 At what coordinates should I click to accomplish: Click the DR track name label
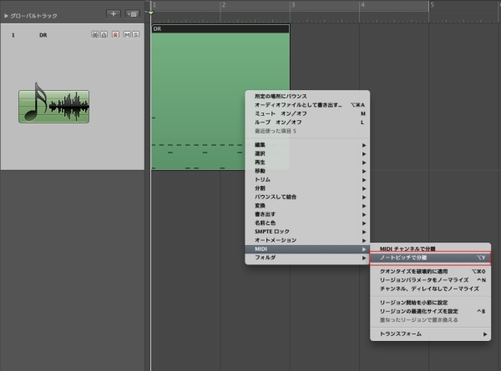pos(43,35)
